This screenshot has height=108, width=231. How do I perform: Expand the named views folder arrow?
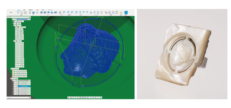12,21
